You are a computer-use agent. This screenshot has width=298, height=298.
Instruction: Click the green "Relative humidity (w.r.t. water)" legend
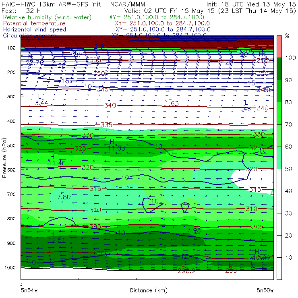click(48, 17)
